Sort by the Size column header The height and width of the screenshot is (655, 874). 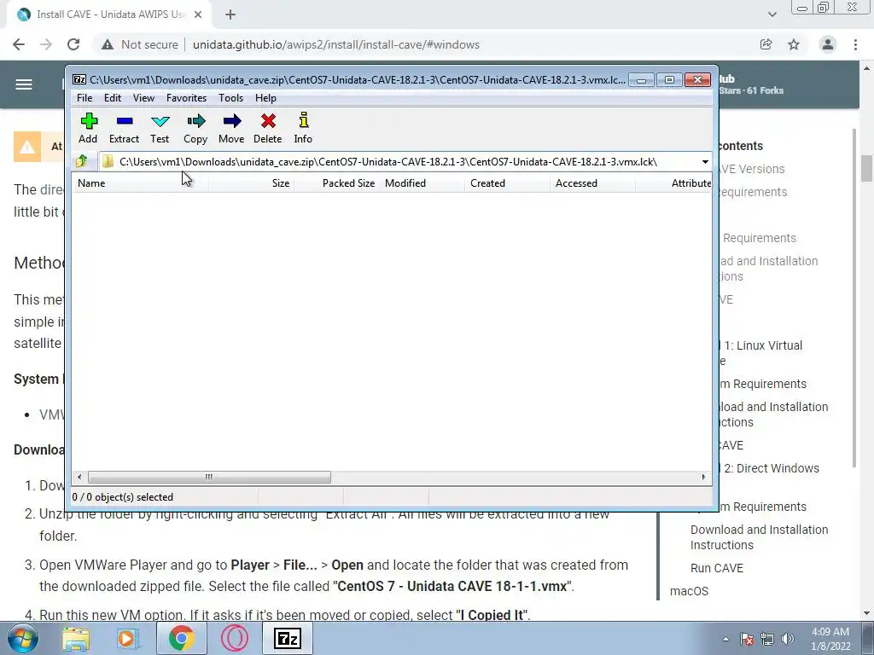click(252, 183)
